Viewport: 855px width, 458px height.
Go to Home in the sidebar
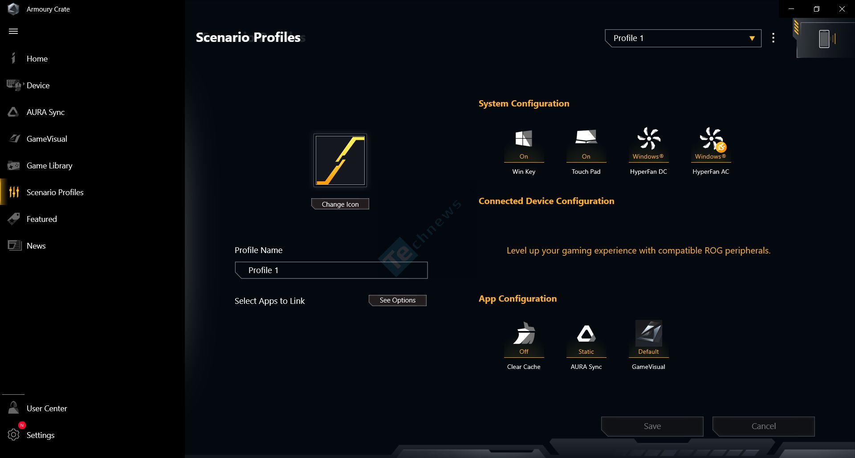(x=37, y=58)
